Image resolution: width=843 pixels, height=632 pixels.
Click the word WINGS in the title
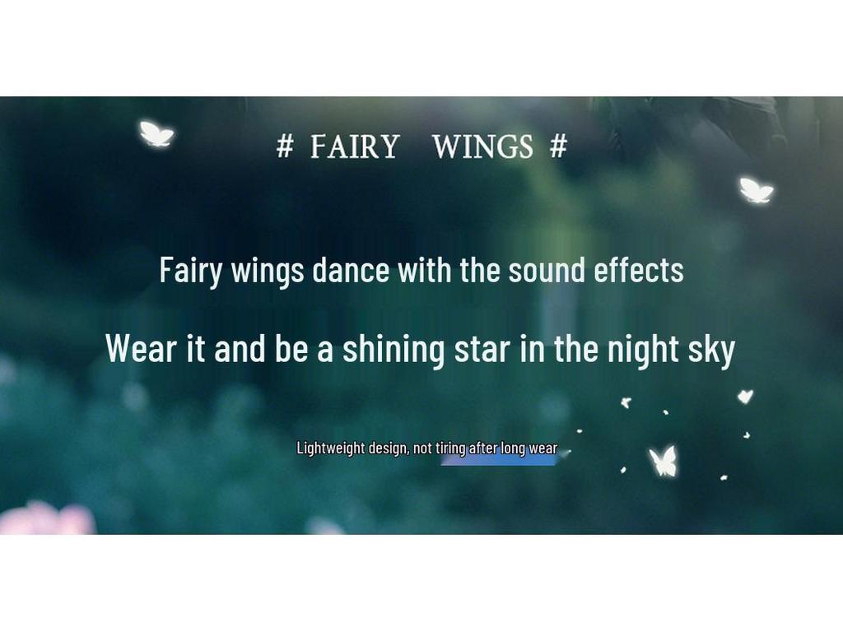482,146
